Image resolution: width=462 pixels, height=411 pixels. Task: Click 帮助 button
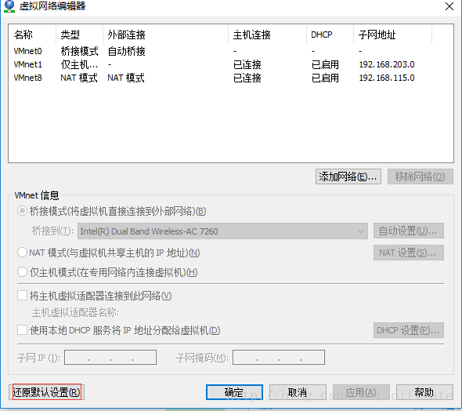click(424, 392)
